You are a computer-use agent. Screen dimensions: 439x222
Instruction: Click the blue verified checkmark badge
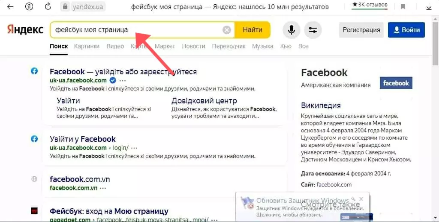coord(113,80)
